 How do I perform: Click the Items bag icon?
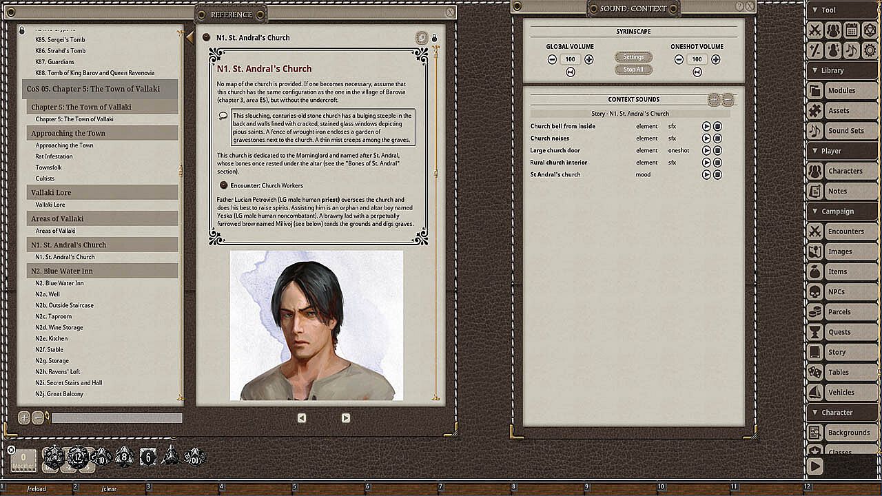pyautogui.click(x=815, y=271)
